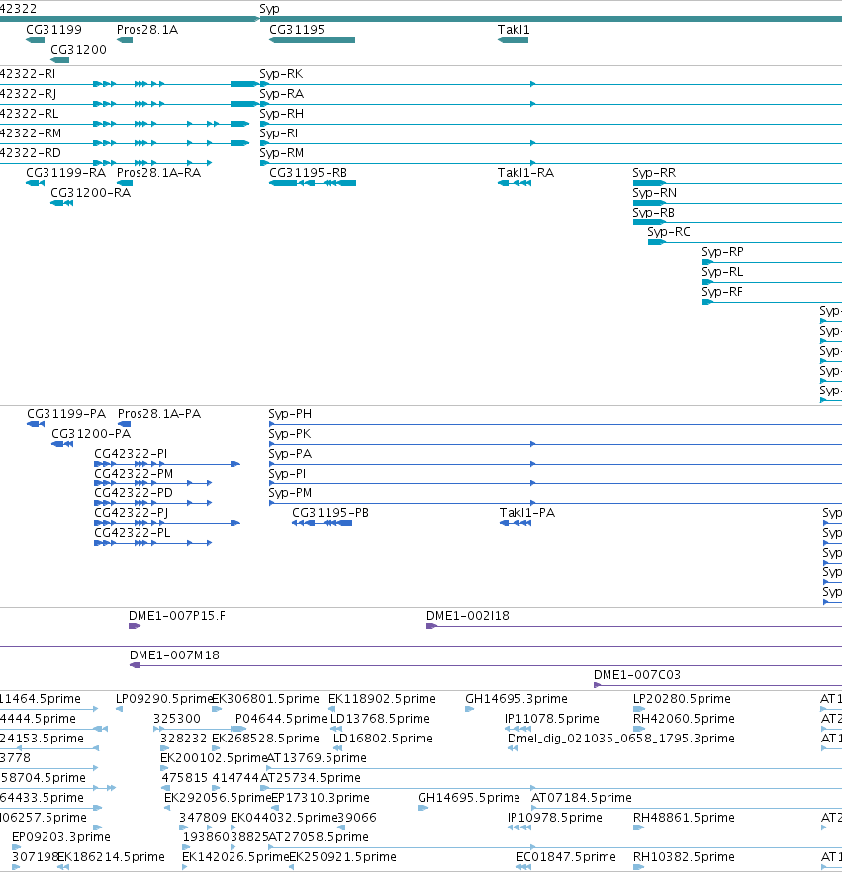Screen dimensions: 842x872
Task: Open the CG31199-RA transcript
Action: click(65, 173)
